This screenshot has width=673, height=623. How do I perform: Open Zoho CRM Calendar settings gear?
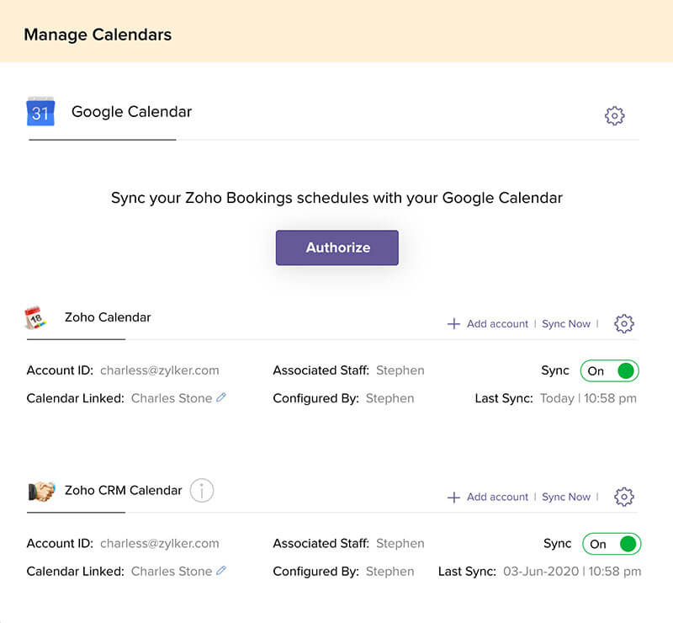(623, 497)
